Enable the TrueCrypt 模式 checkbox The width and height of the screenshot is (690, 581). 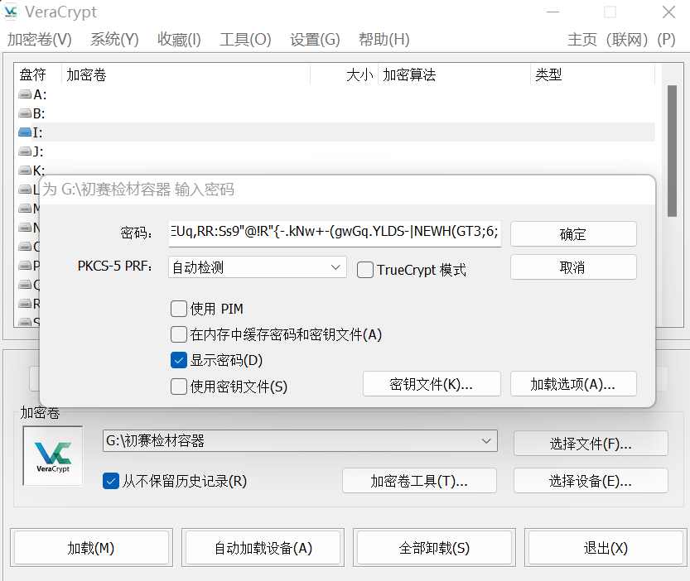pyautogui.click(x=364, y=270)
